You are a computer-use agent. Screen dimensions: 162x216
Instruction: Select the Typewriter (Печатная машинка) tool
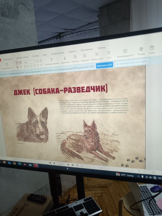coord(52,60)
